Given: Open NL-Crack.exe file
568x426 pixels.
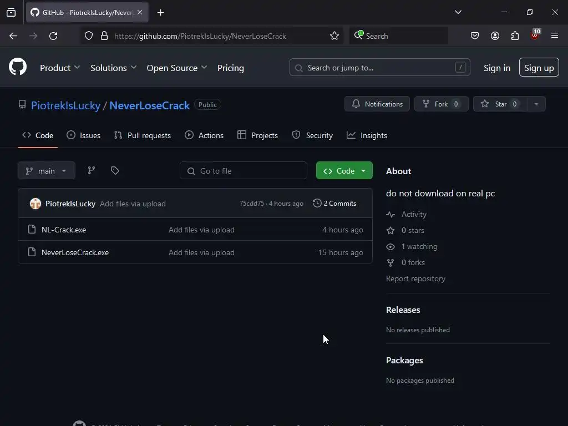Looking at the screenshot, I should [x=64, y=230].
